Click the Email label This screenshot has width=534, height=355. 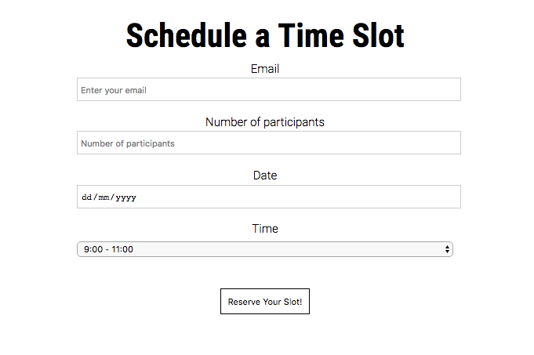click(x=265, y=69)
